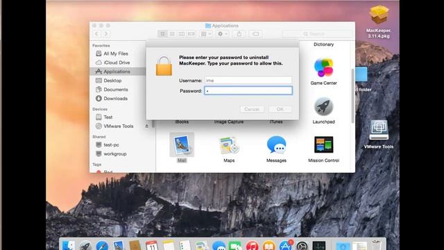Open iCloud Drive in the sidebar
Viewport: 444px width, 250px height.
(x=117, y=62)
